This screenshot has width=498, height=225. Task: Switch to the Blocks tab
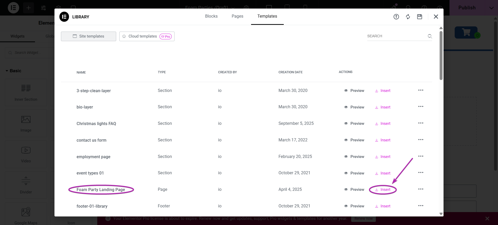[211, 16]
